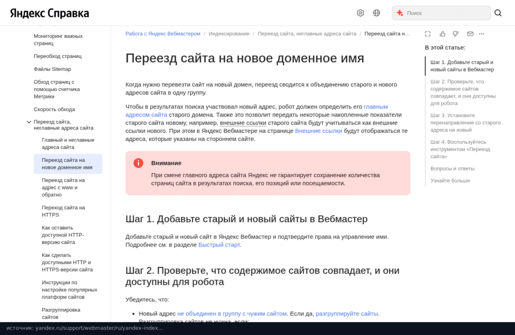Follow the главным адресом сайта link
This screenshot has height=335, width=515.
(x=376, y=107)
